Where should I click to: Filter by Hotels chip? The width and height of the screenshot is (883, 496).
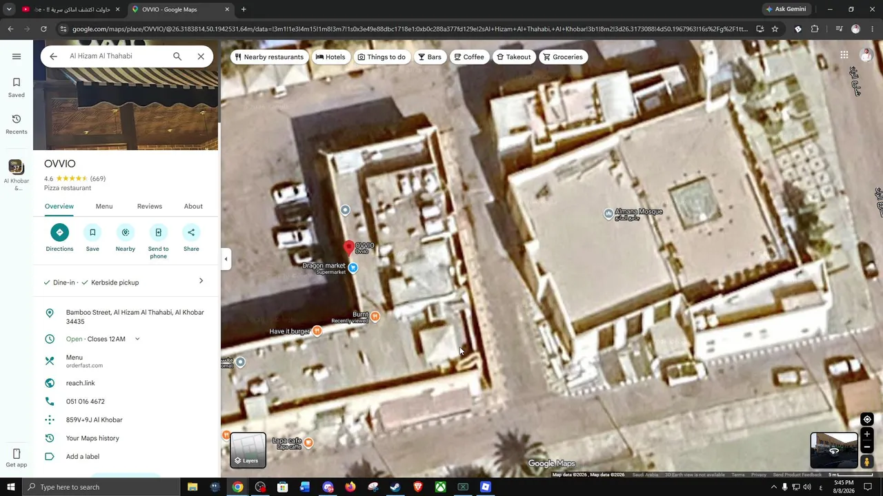click(330, 57)
